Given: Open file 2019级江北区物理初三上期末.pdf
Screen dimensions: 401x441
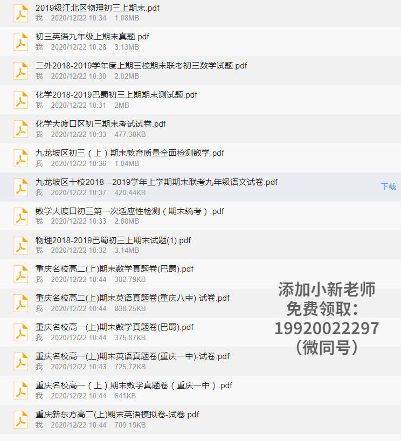Looking at the screenshot, I should 98,8.
